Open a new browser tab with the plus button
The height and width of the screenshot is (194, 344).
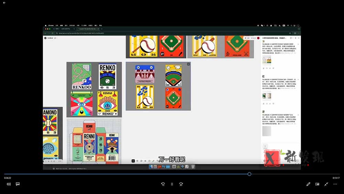(102, 29)
